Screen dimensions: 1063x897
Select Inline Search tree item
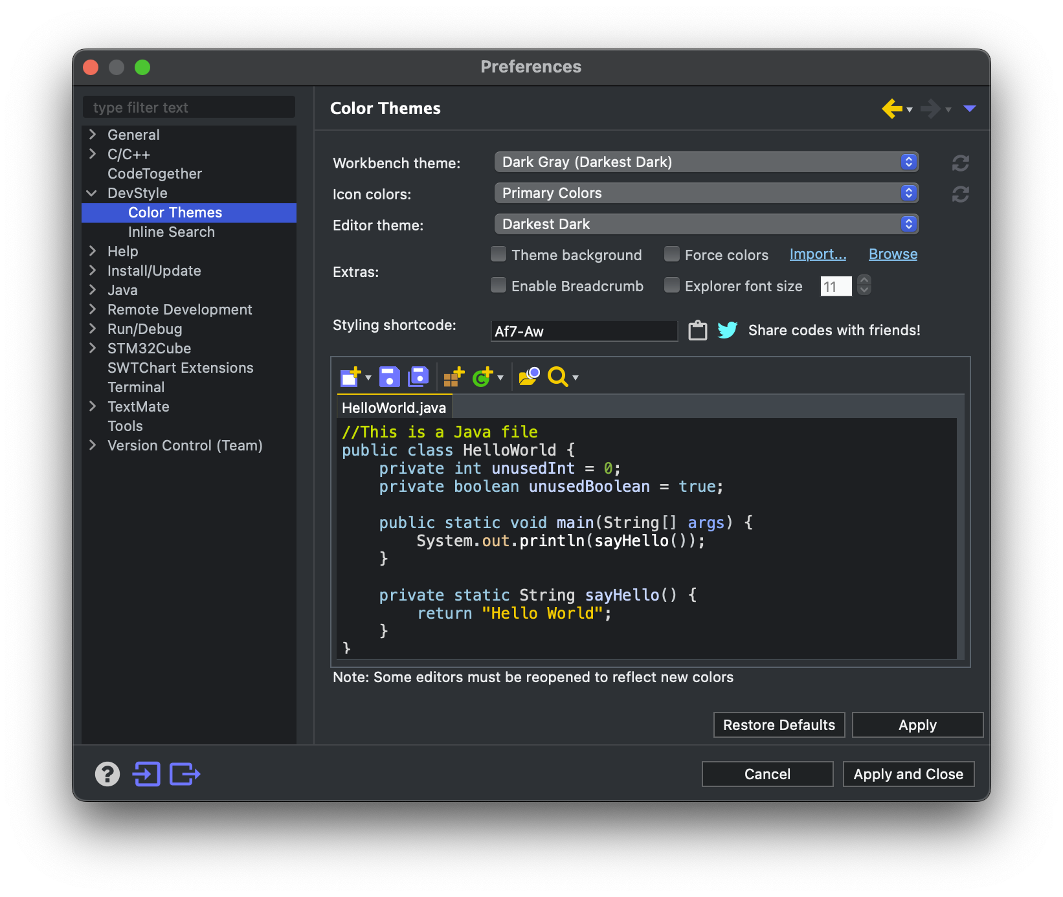point(172,232)
